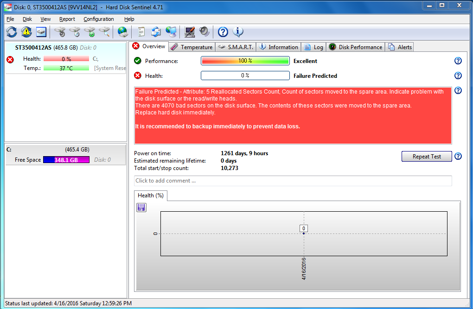The width and height of the screenshot is (473, 309).
Task: Open the Disk menu
Action: pyautogui.click(x=27, y=19)
